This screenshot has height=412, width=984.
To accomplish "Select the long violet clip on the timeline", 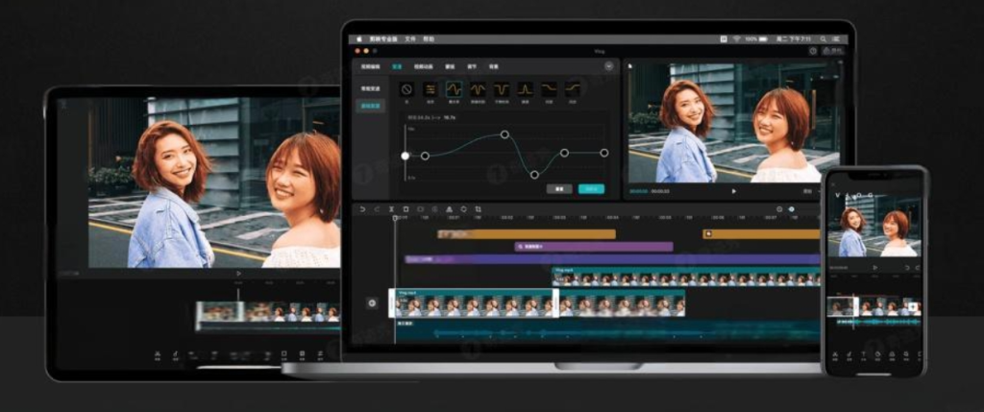I will [612, 259].
